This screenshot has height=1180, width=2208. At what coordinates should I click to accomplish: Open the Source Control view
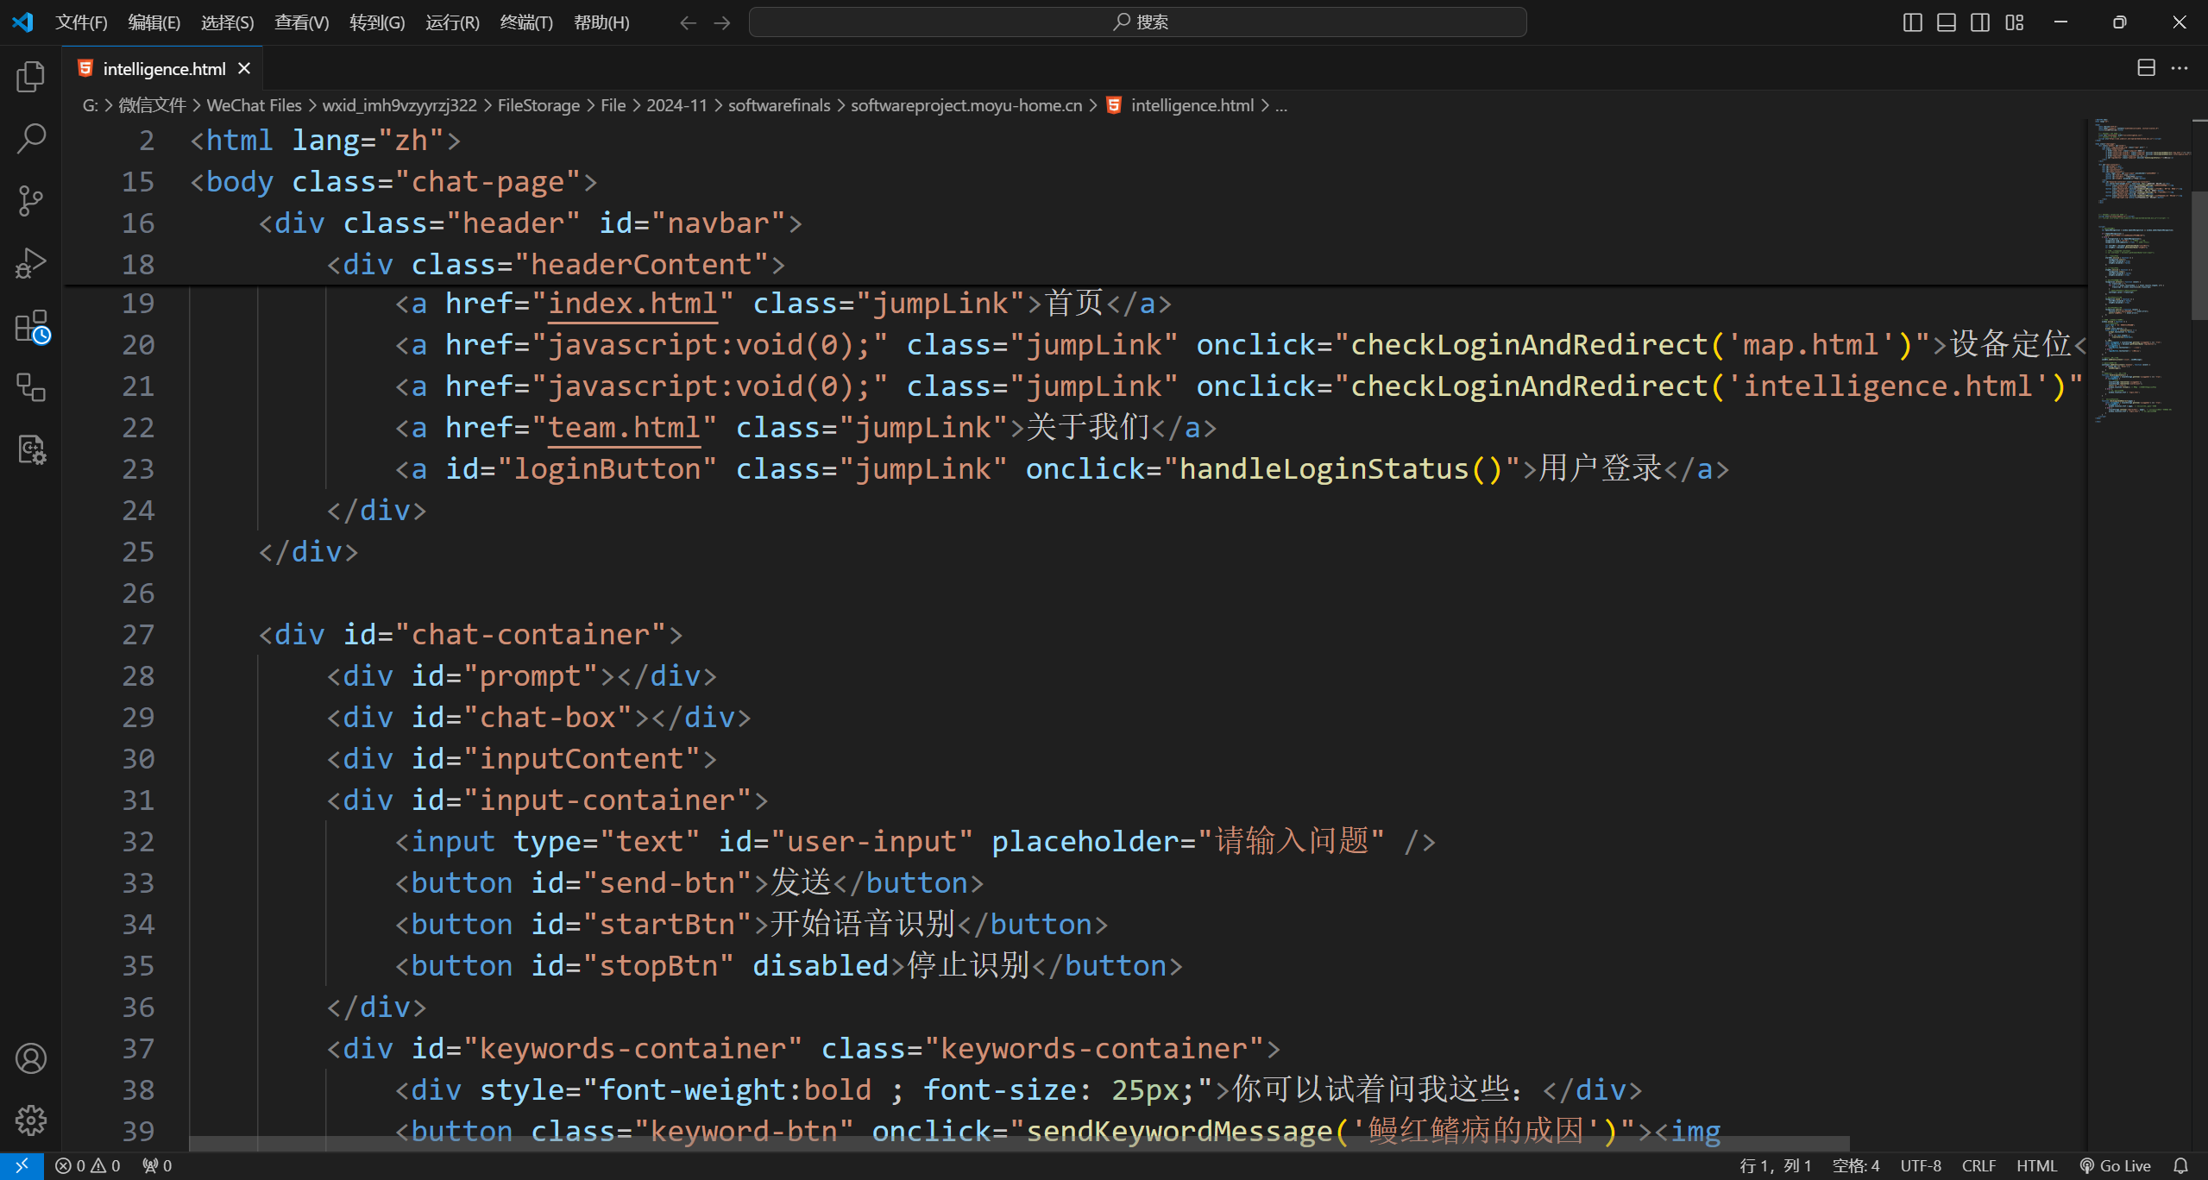(x=31, y=201)
